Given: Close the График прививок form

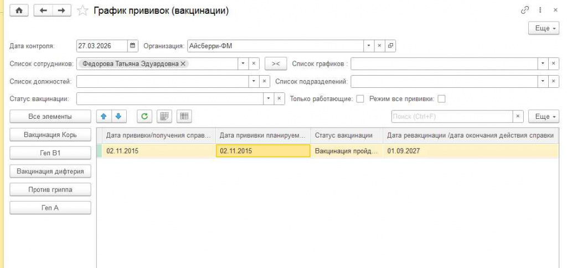Looking at the screenshot, I should tap(555, 10).
